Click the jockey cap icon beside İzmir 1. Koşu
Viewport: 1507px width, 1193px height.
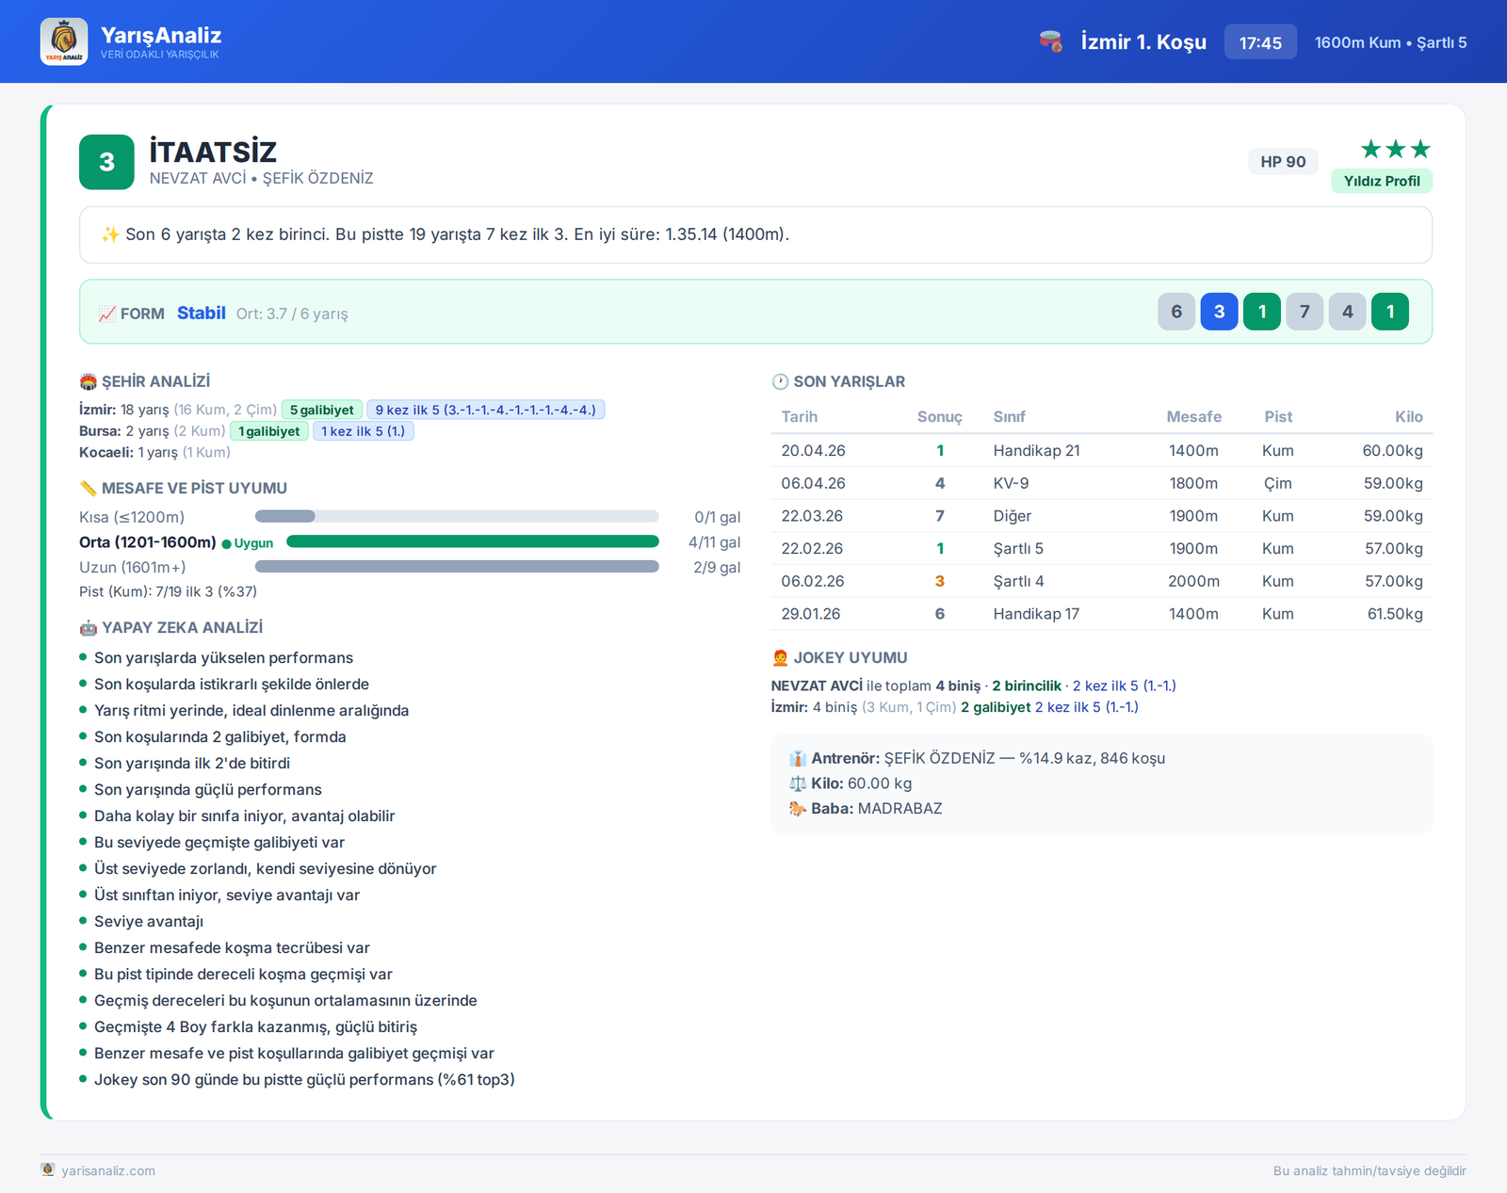pos(1051,41)
